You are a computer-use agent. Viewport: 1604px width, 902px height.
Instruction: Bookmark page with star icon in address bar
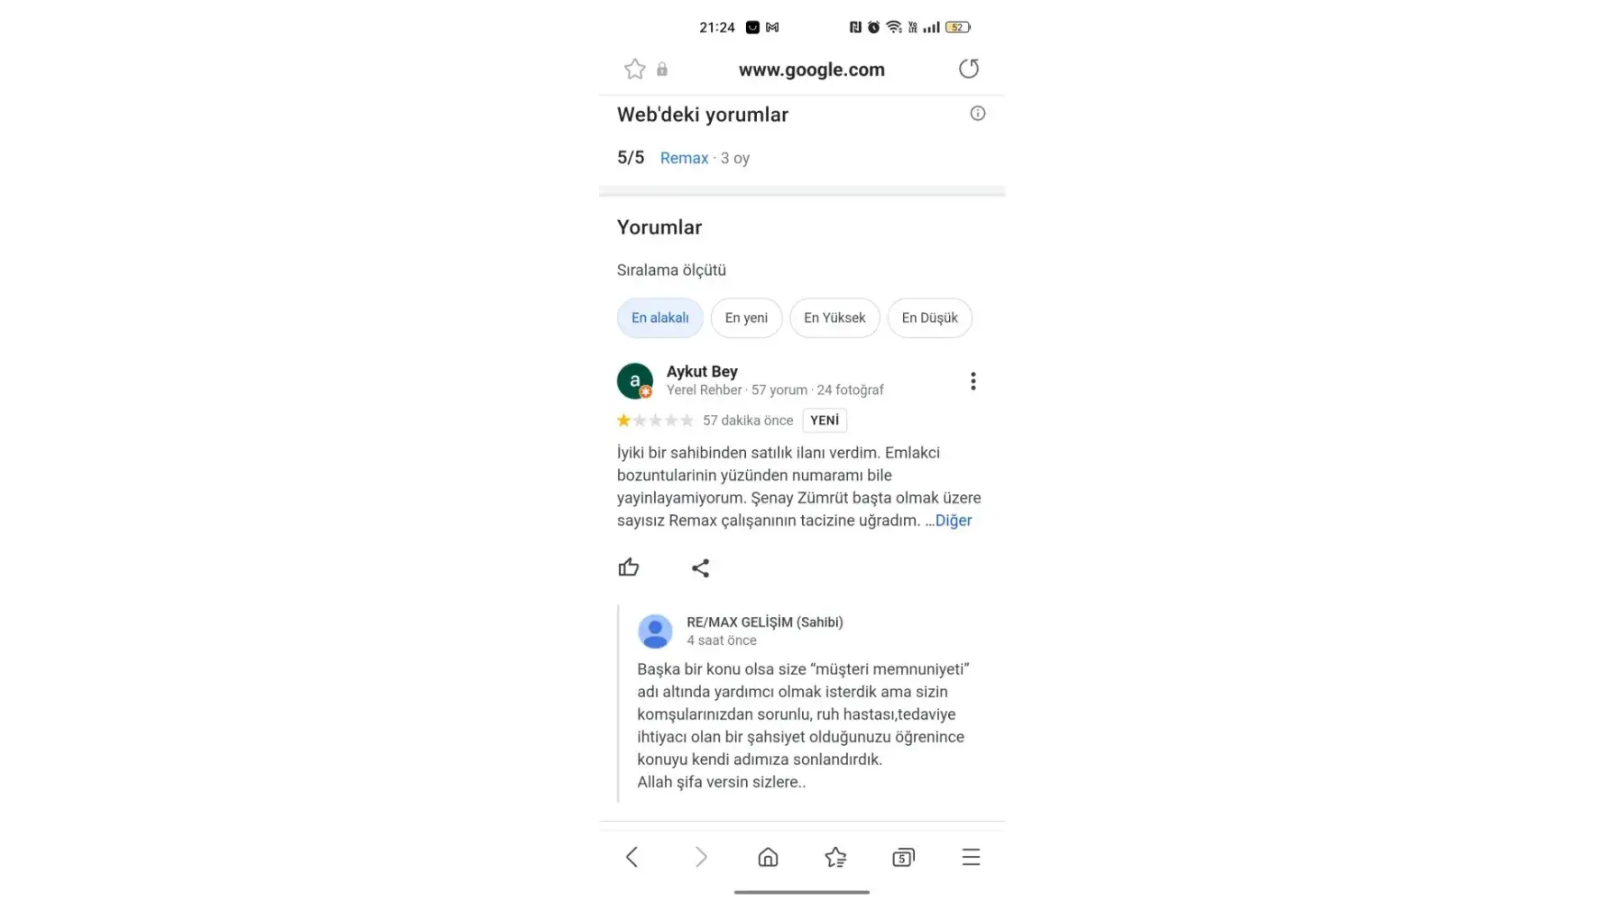click(634, 69)
